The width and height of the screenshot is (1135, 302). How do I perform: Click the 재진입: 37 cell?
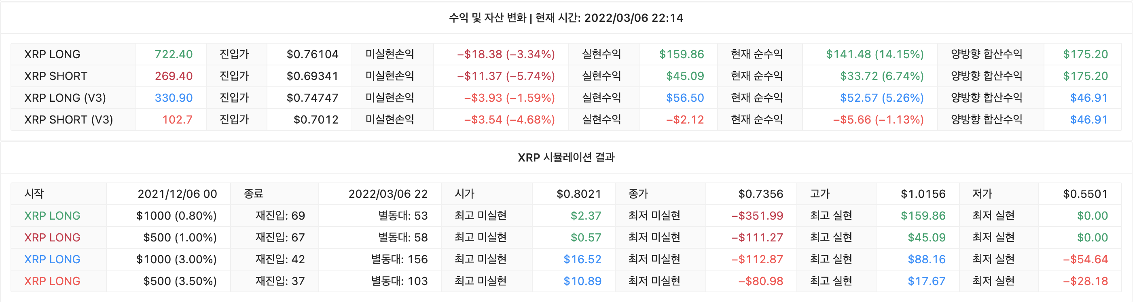pyautogui.click(x=280, y=281)
